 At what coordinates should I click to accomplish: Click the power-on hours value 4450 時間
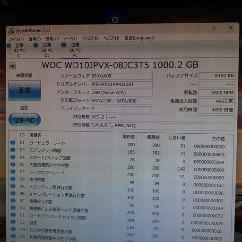tap(216, 110)
